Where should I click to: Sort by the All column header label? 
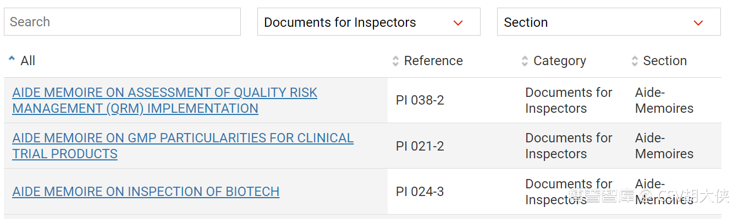tap(28, 61)
